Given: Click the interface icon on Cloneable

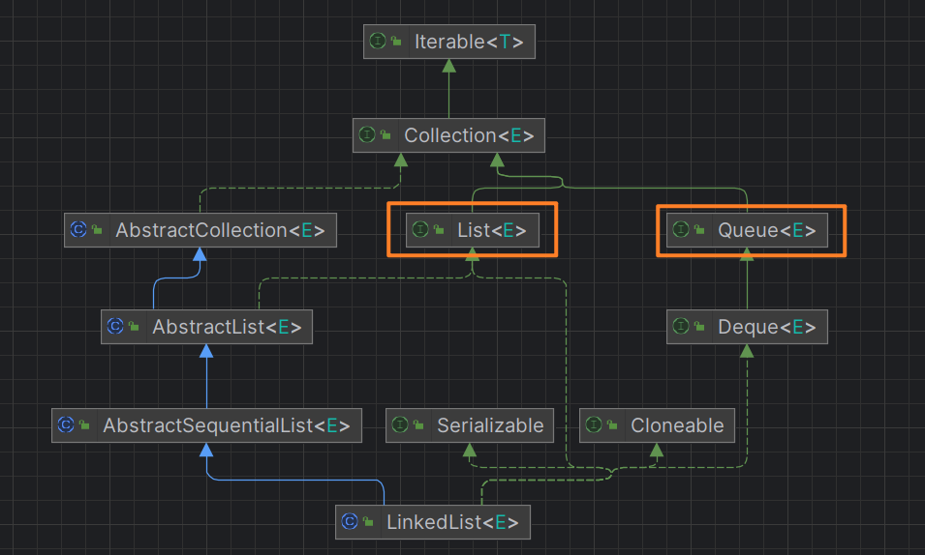Looking at the screenshot, I should tap(594, 424).
